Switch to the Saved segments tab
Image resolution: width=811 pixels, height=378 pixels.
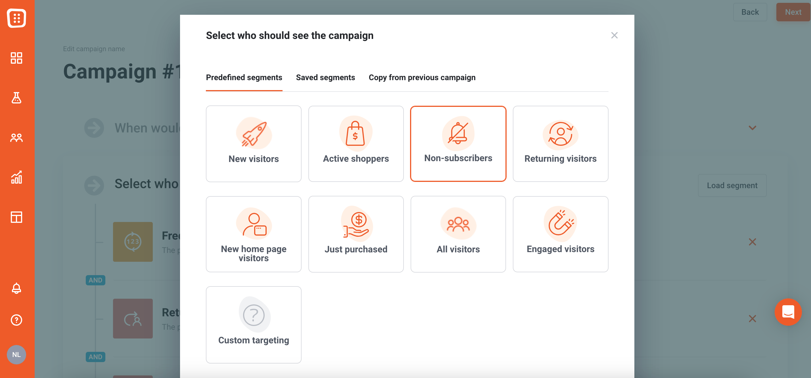pos(325,77)
